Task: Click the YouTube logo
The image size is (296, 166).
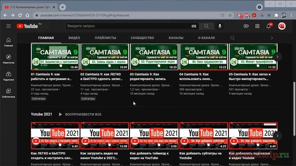Action: 28,26
